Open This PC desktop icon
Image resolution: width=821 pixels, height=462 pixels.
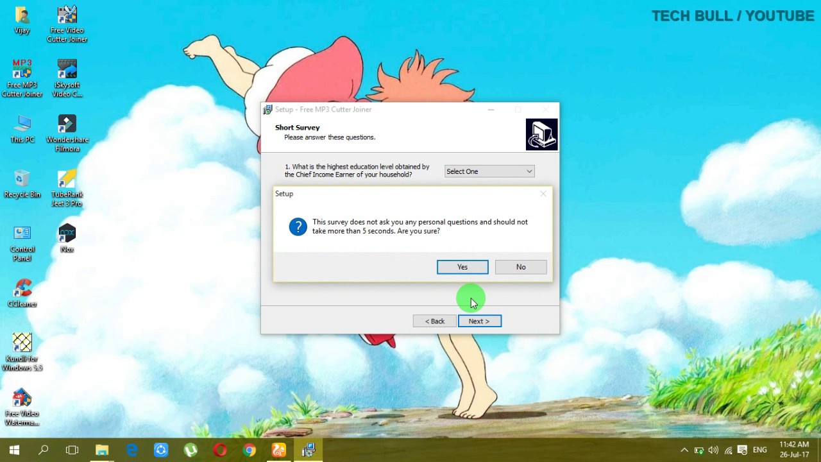tap(22, 130)
